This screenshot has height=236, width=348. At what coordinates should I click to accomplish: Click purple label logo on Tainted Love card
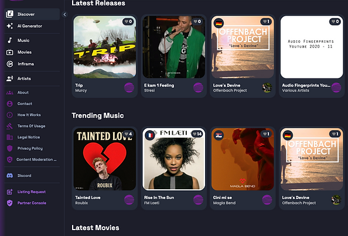pos(129,200)
